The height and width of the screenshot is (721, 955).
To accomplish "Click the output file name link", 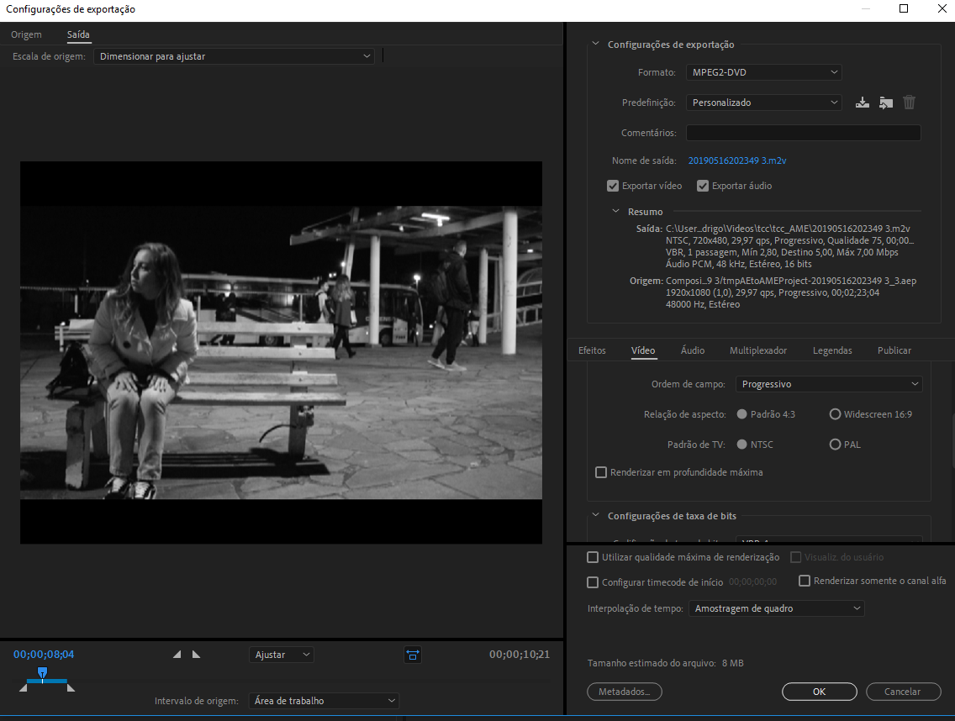I will (x=736, y=161).
